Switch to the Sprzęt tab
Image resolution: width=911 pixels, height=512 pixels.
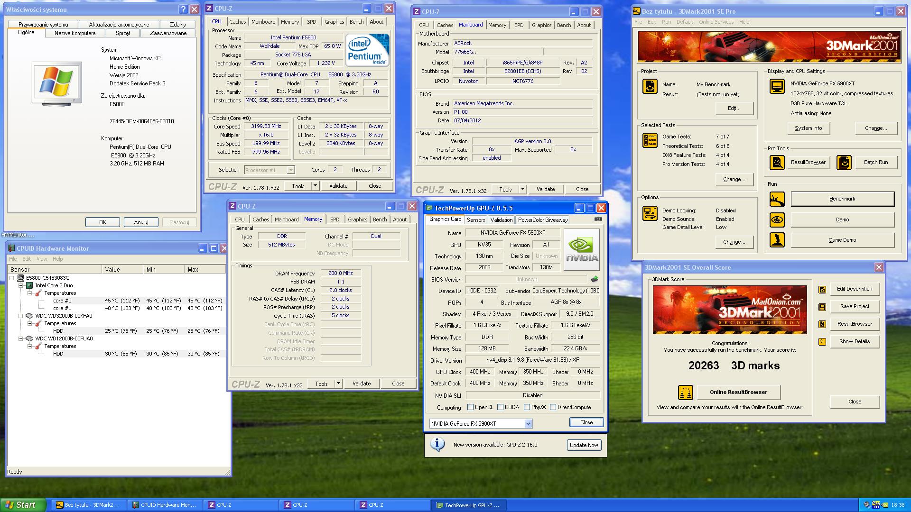[x=123, y=33]
